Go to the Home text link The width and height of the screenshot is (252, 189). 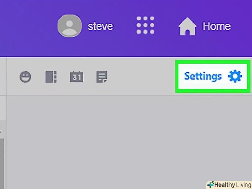[x=216, y=26]
